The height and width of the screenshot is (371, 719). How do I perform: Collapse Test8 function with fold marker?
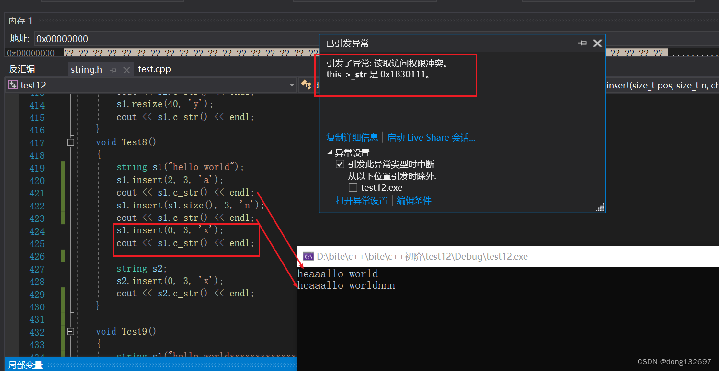tap(70, 142)
